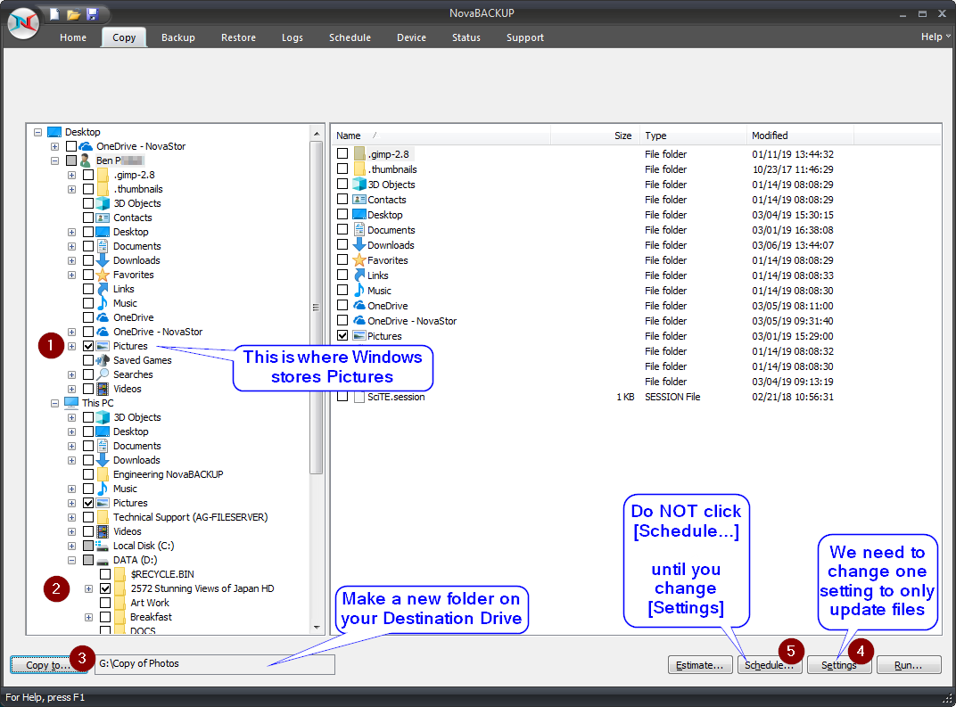Click the Engineering NovaBACKUP folder icon

click(x=103, y=474)
